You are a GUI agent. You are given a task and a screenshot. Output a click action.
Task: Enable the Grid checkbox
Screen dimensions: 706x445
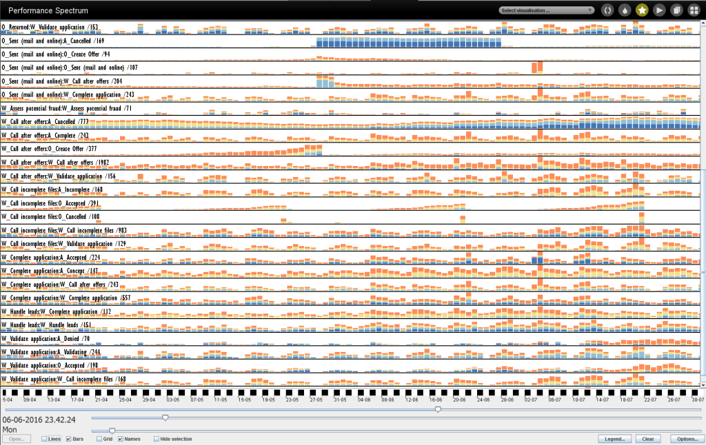(100, 439)
